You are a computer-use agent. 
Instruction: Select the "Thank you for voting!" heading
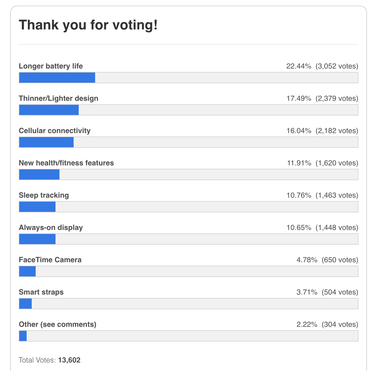tap(88, 25)
